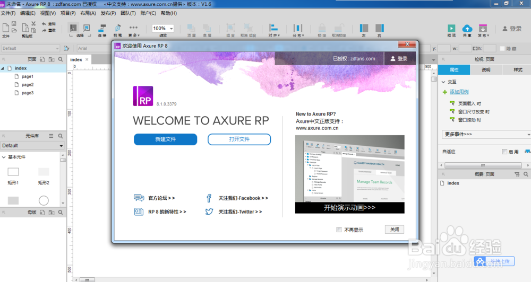Image resolution: width=531 pixels, height=282 pixels.
Task: Click the cut scissors icon
Action: pyautogui.click(x=33, y=24)
